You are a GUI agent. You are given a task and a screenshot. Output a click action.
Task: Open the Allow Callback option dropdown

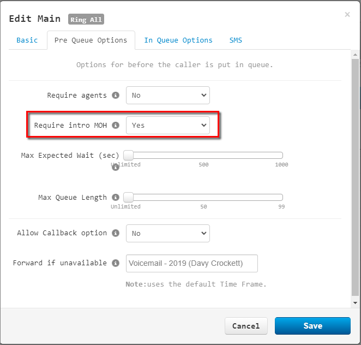168,233
